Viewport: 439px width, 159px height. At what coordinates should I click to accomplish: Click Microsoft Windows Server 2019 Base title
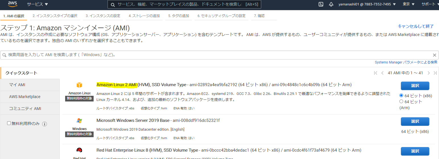point(133,120)
